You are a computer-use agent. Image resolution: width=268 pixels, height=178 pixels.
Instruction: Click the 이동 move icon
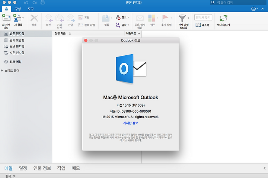point(106,18)
